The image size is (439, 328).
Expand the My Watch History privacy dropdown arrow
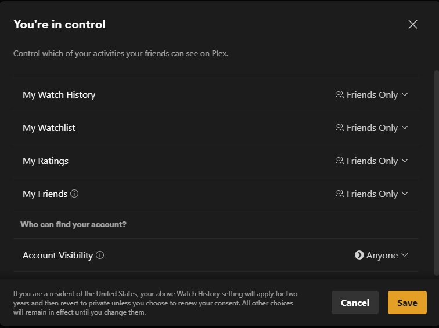tap(405, 95)
